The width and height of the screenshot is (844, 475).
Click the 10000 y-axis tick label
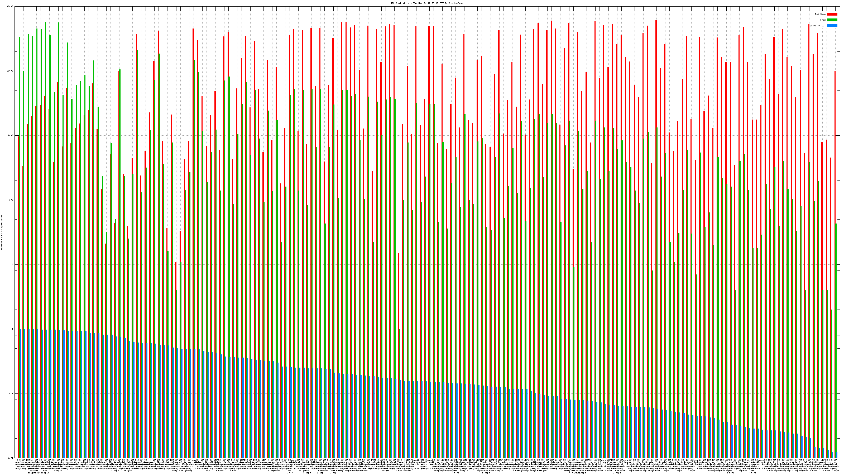click(x=10, y=71)
